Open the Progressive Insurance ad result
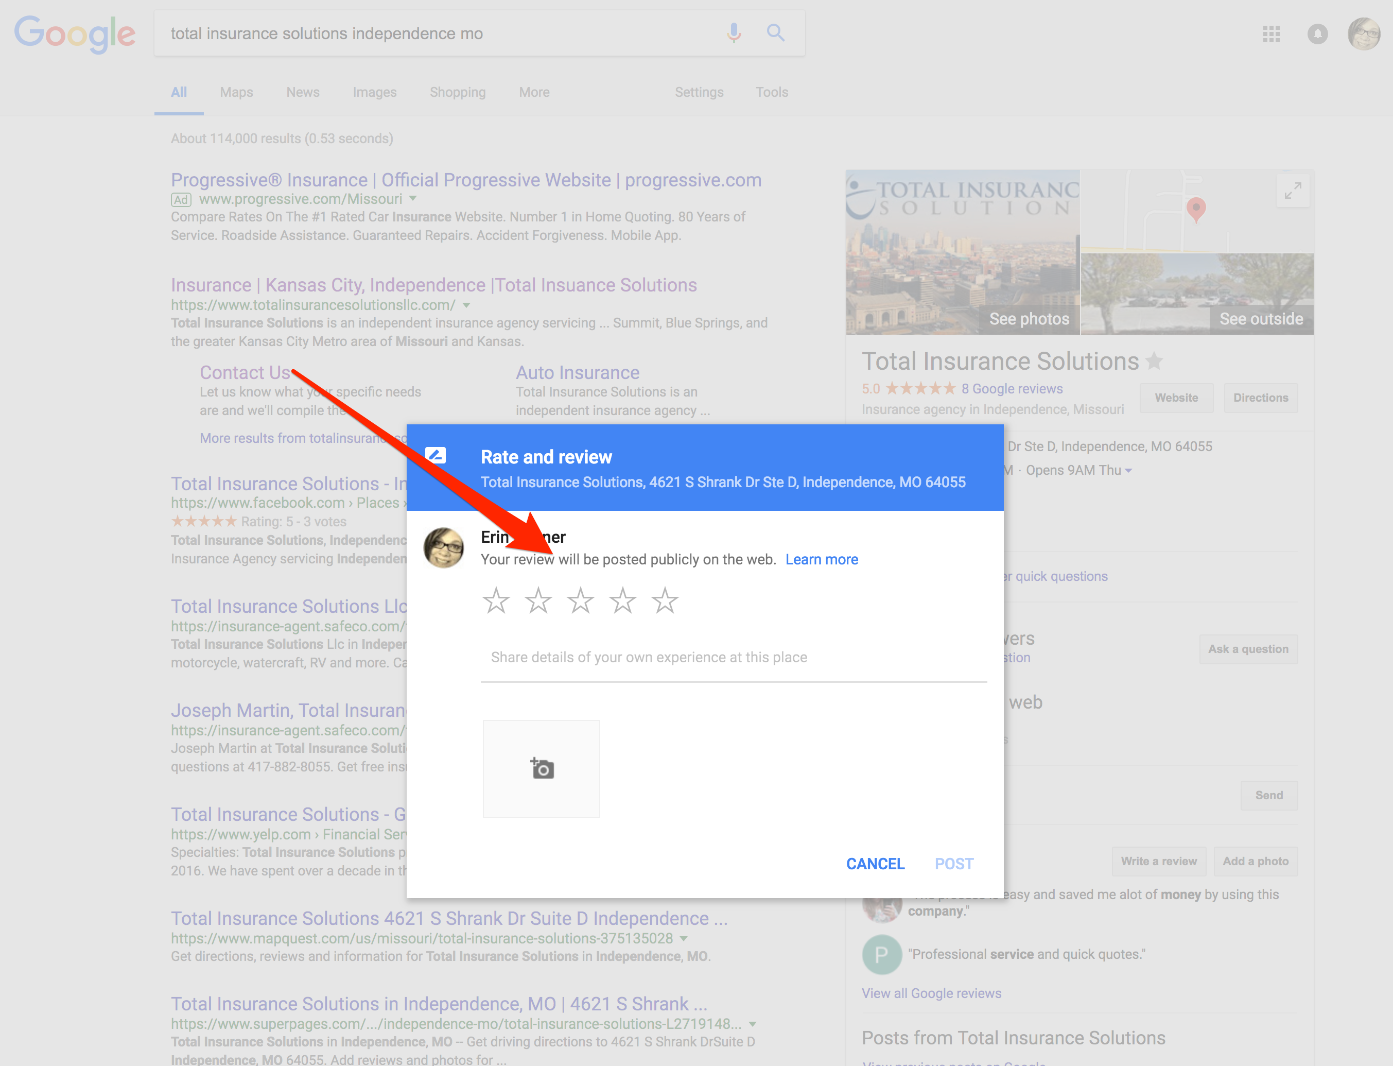The width and height of the screenshot is (1393, 1066). tap(466, 180)
